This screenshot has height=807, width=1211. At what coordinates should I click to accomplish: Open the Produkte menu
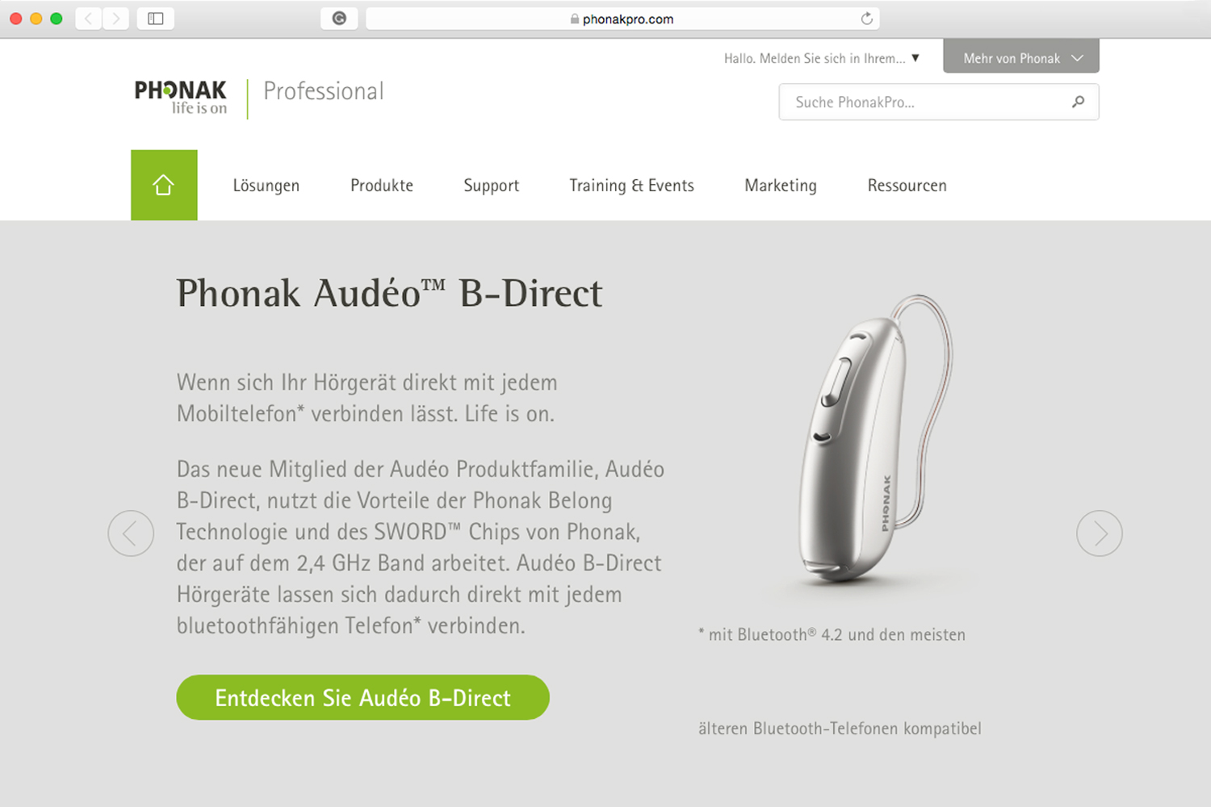[382, 186]
